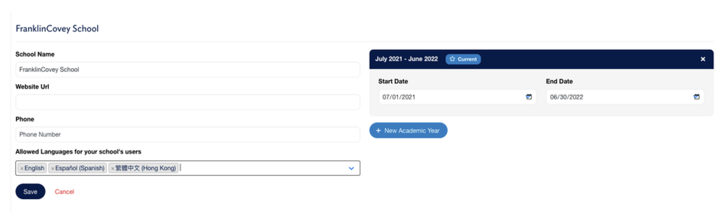Close the July 2021 - June 2022 panel
This screenshot has width=721, height=214.
pos(703,59)
